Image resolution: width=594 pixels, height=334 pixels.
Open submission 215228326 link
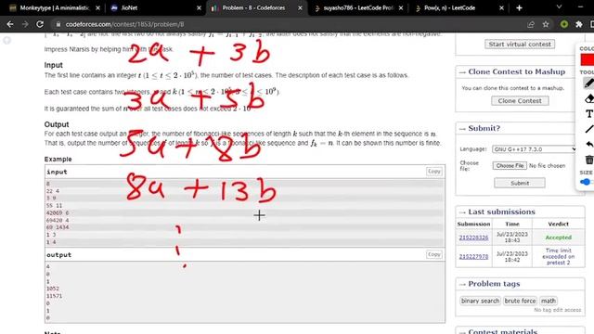tap(473, 238)
